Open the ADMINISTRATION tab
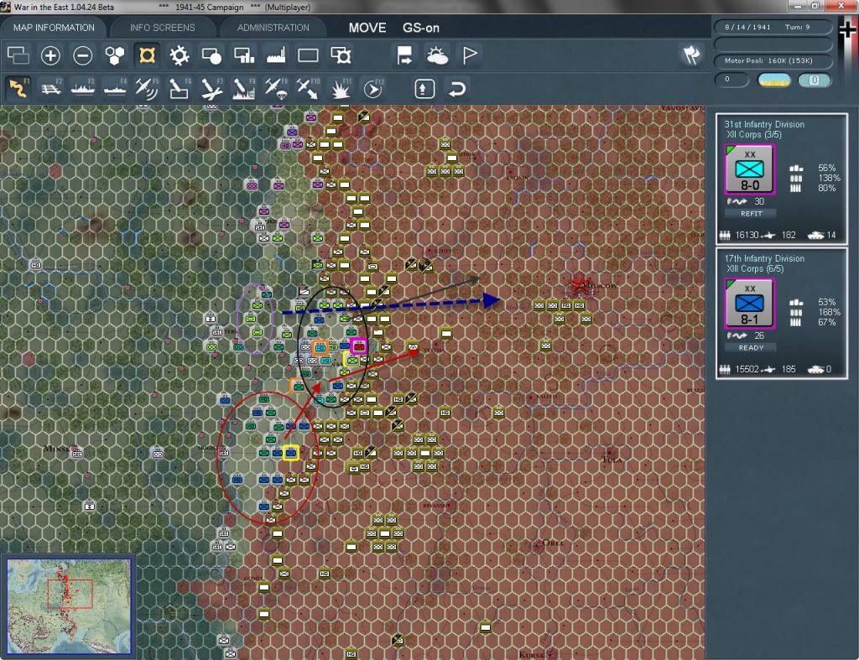 [x=273, y=28]
